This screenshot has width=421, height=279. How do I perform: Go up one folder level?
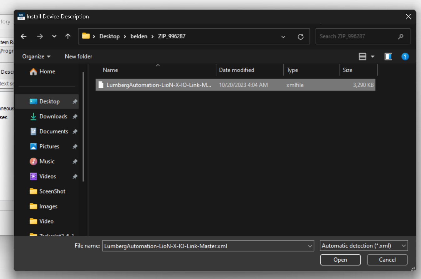[68, 37]
